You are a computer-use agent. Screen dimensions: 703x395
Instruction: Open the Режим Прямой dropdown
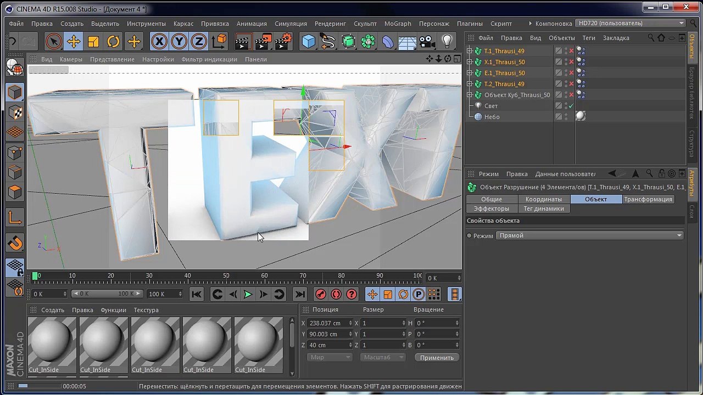(589, 235)
